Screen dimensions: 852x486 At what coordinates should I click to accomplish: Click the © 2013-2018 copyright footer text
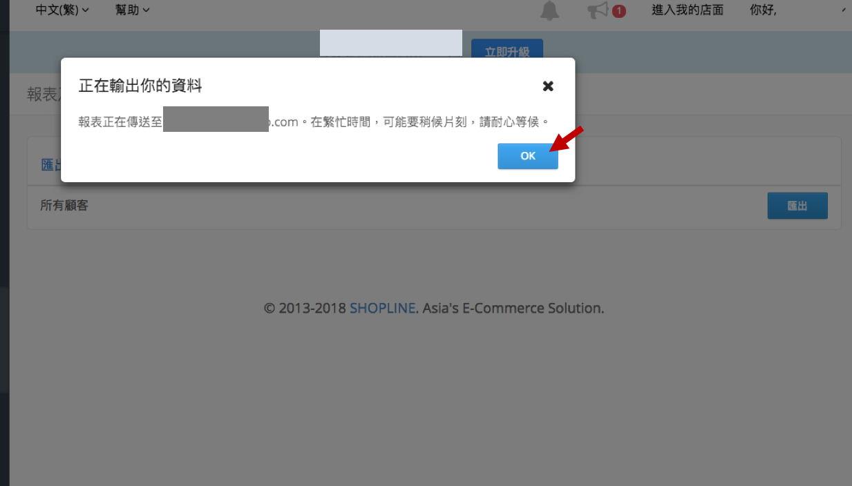click(x=305, y=309)
